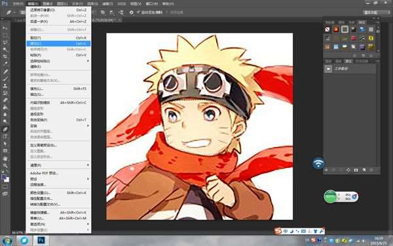Select the Brush tool
Viewport: 393px width, 246px height.
(5, 79)
